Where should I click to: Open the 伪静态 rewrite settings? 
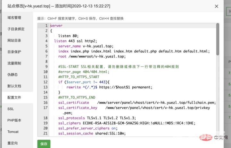(12, 74)
